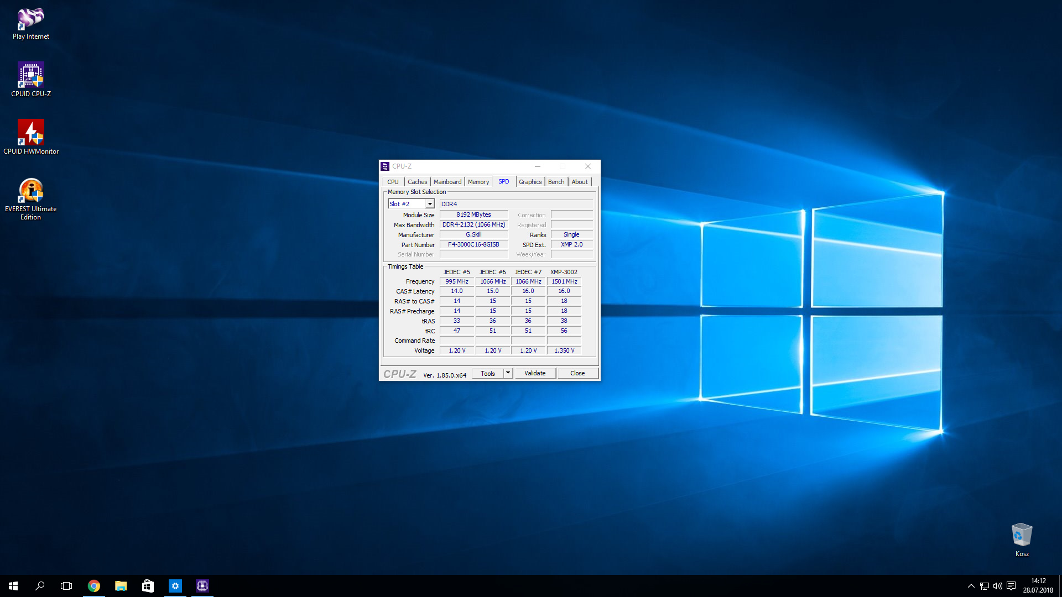Click Google Chrome taskbar icon
This screenshot has width=1062, height=597.
point(94,586)
